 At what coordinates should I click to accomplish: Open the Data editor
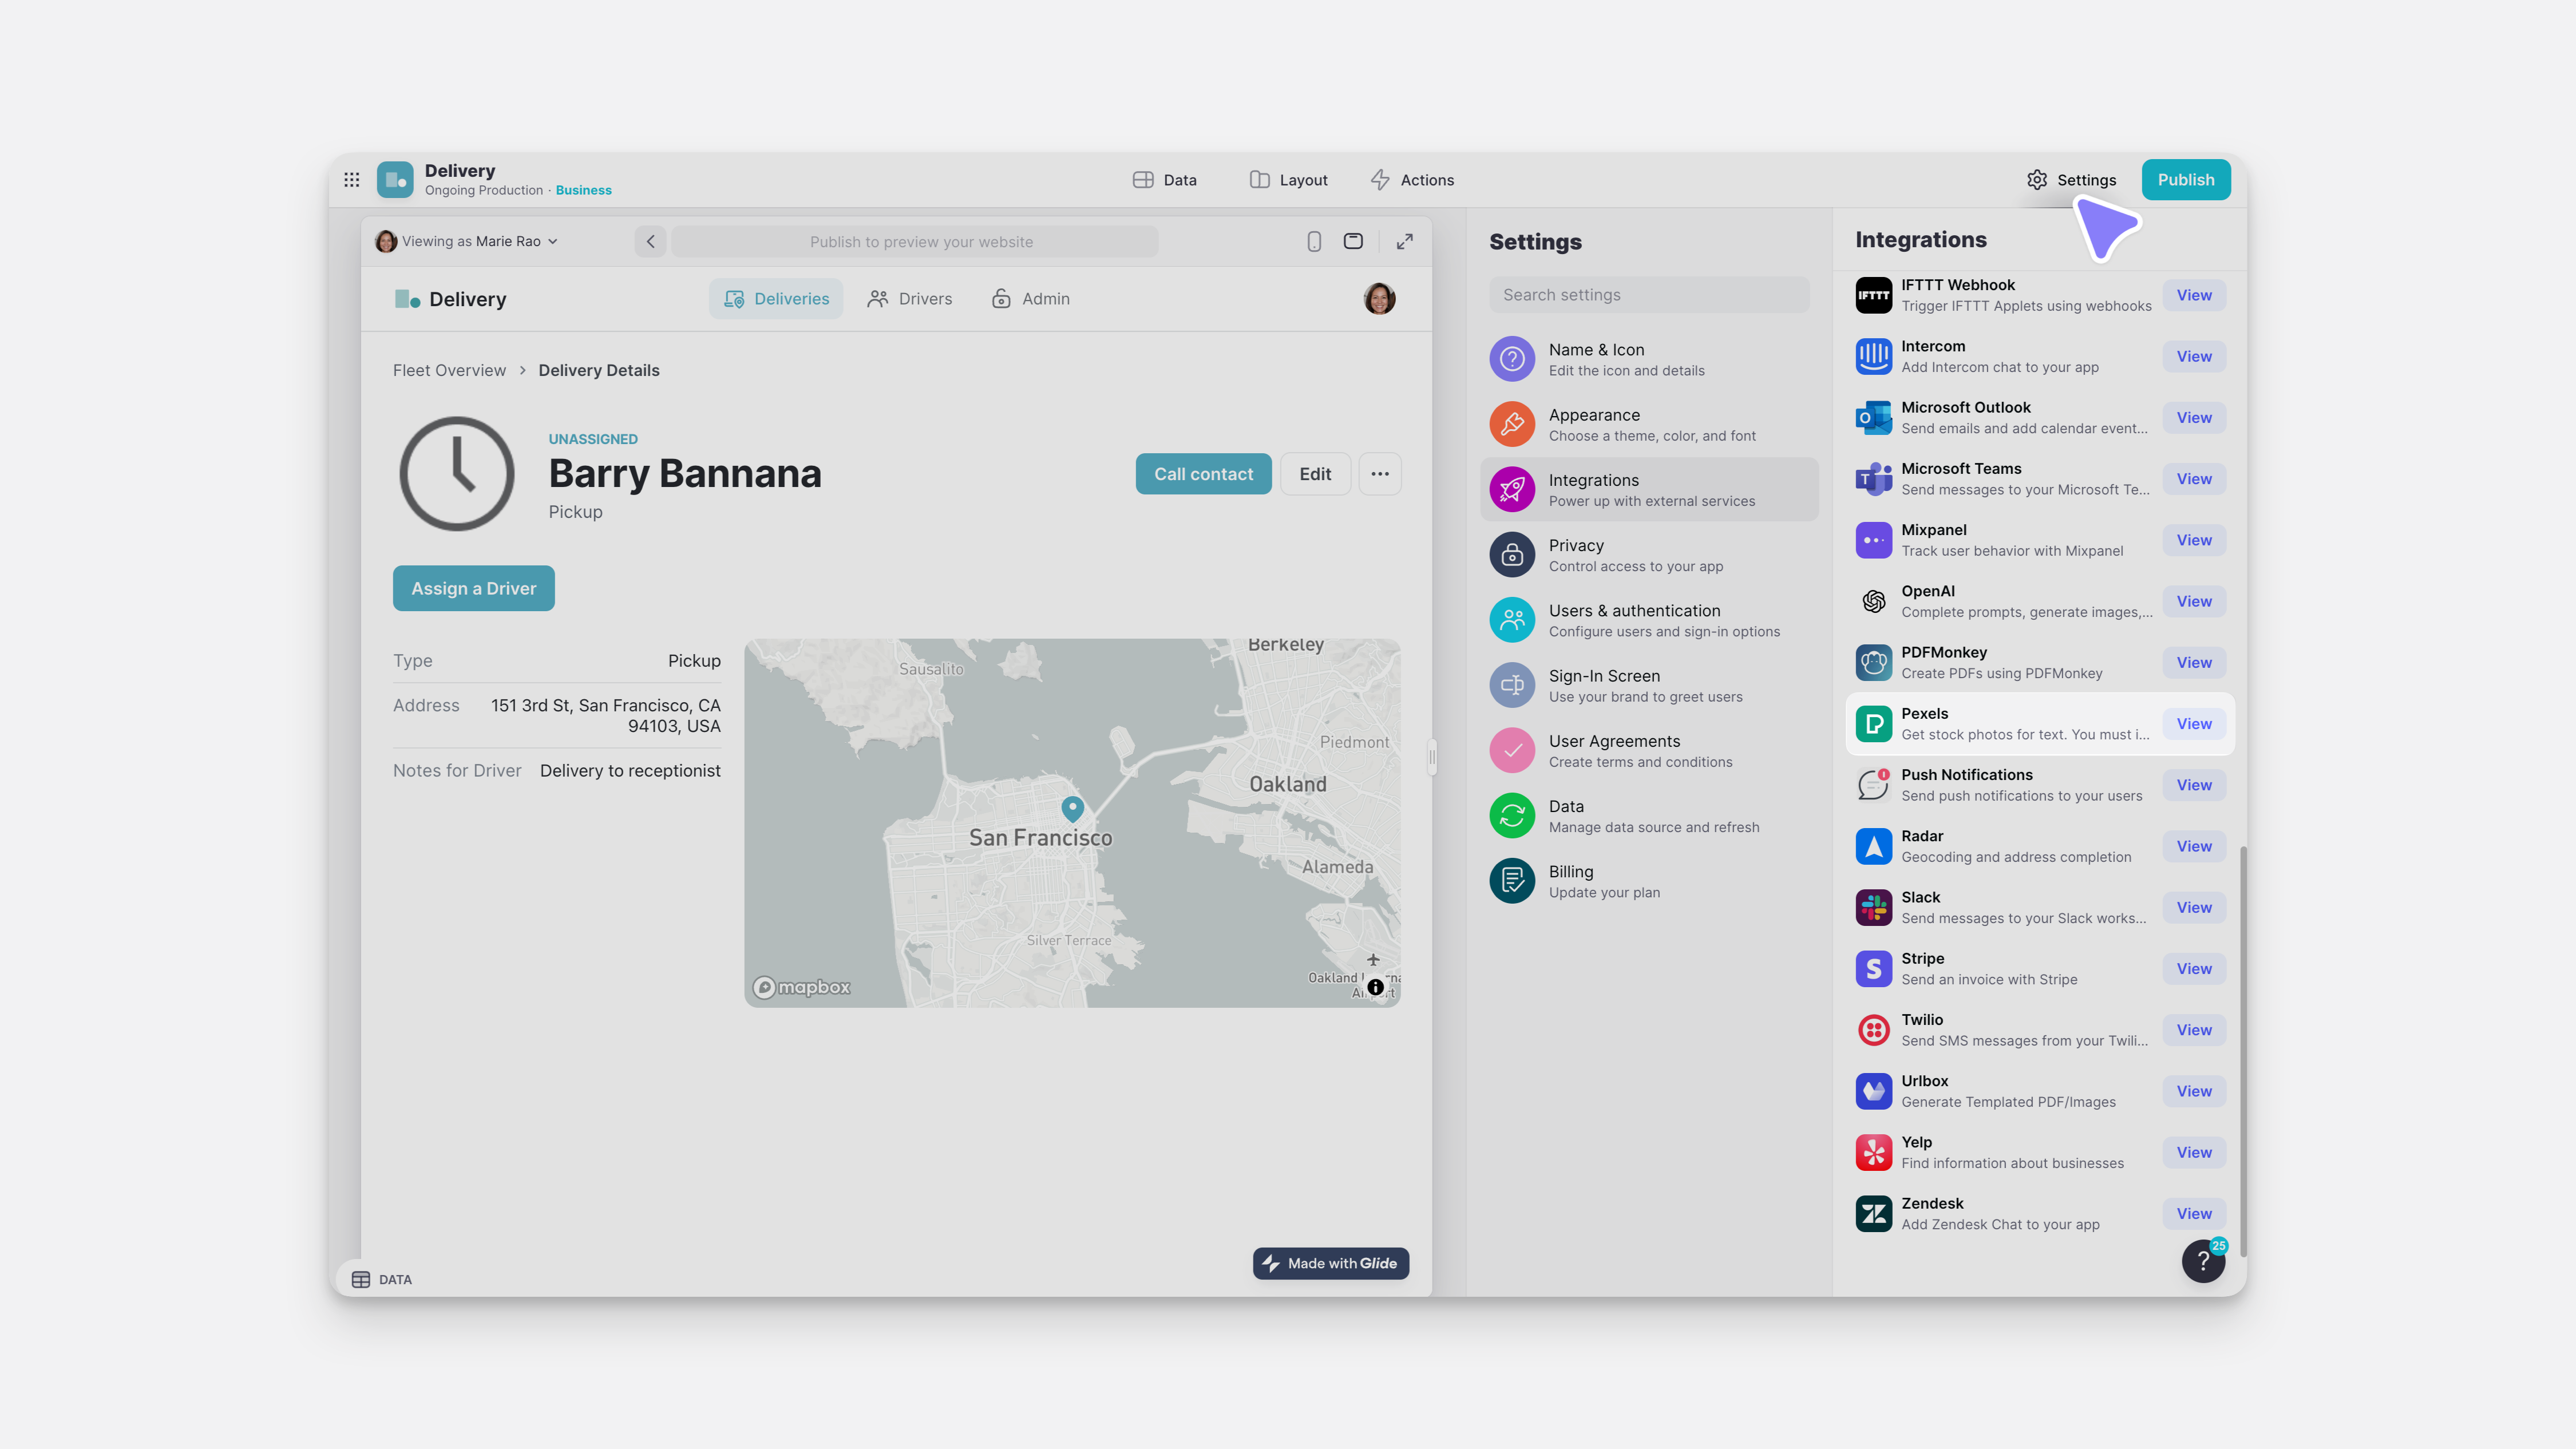[1165, 180]
